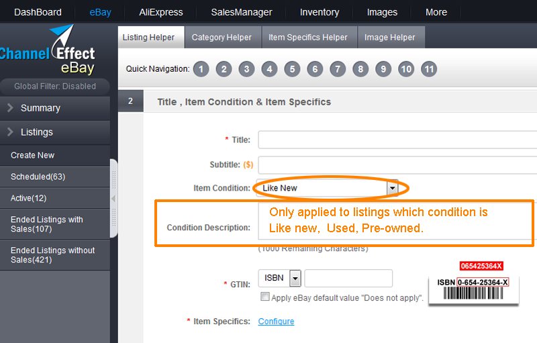537x343 pixels.
Task: Switch to Image Helper tab
Action: [x=391, y=38]
